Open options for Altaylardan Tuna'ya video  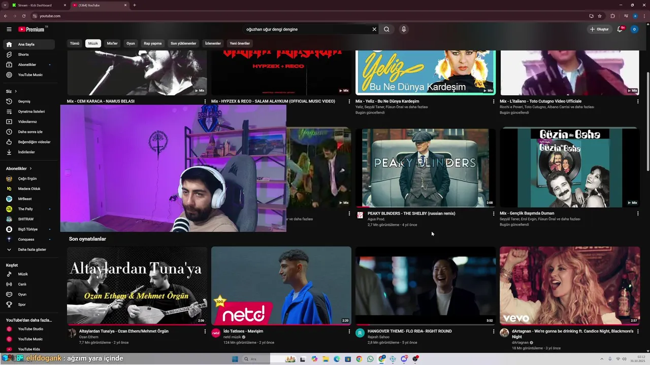(205, 332)
